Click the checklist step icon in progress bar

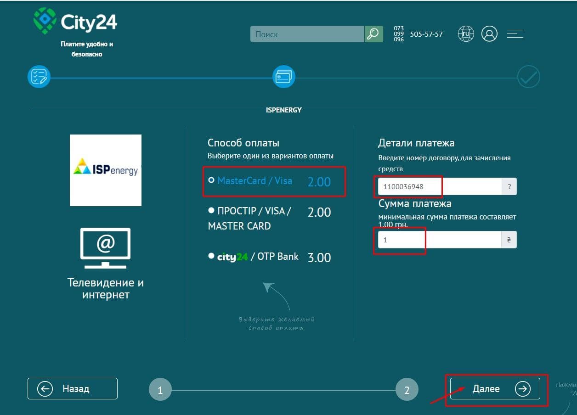click(x=39, y=77)
